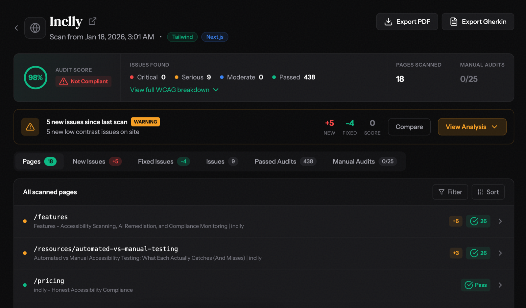Click the download icon in Export PDF
Viewport: 526px width, 308px height.
[388, 21]
